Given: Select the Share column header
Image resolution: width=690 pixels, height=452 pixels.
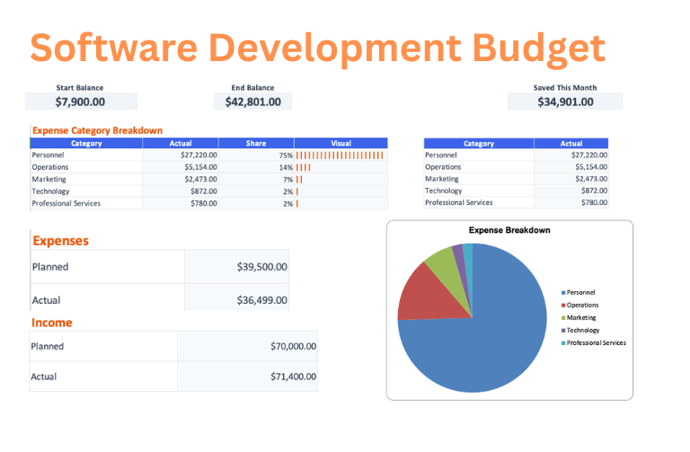Looking at the screenshot, I should (256, 143).
